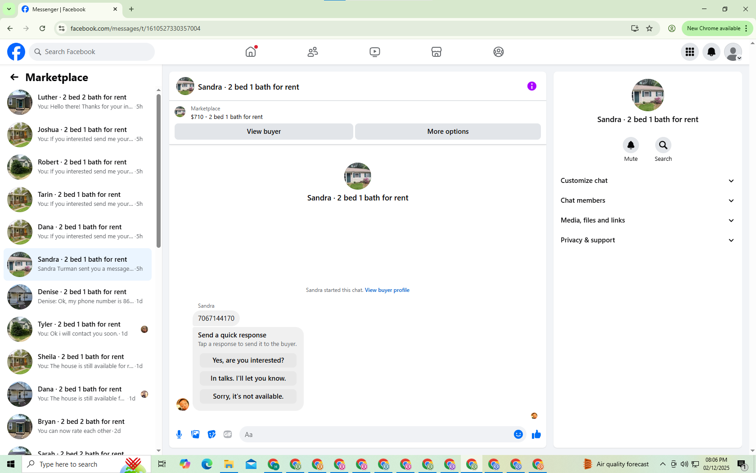Screen dimensions: 756x473
Task: Click the Facebook logo
Action: point(16,52)
